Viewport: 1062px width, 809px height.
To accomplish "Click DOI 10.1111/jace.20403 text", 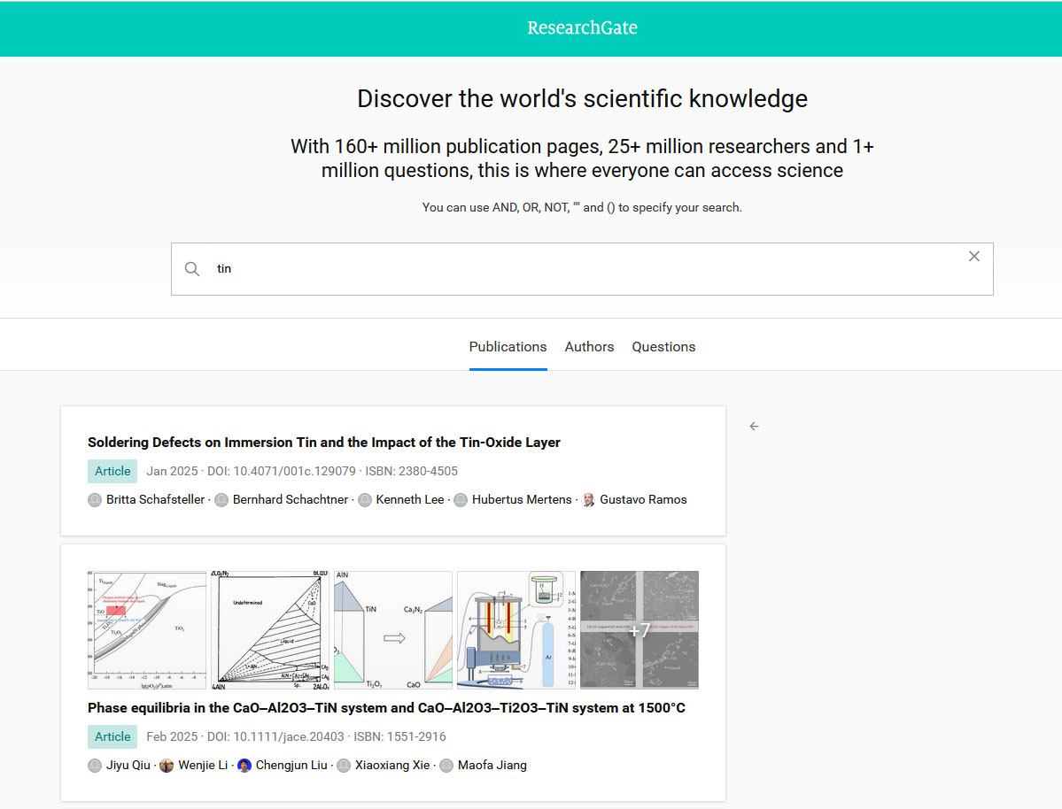I will [x=275, y=736].
